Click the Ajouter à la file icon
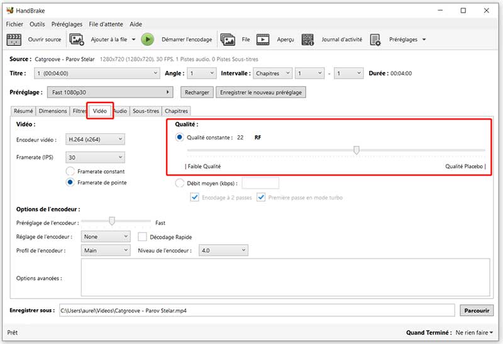The height and width of the screenshot is (344, 503). pyautogui.click(x=77, y=40)
